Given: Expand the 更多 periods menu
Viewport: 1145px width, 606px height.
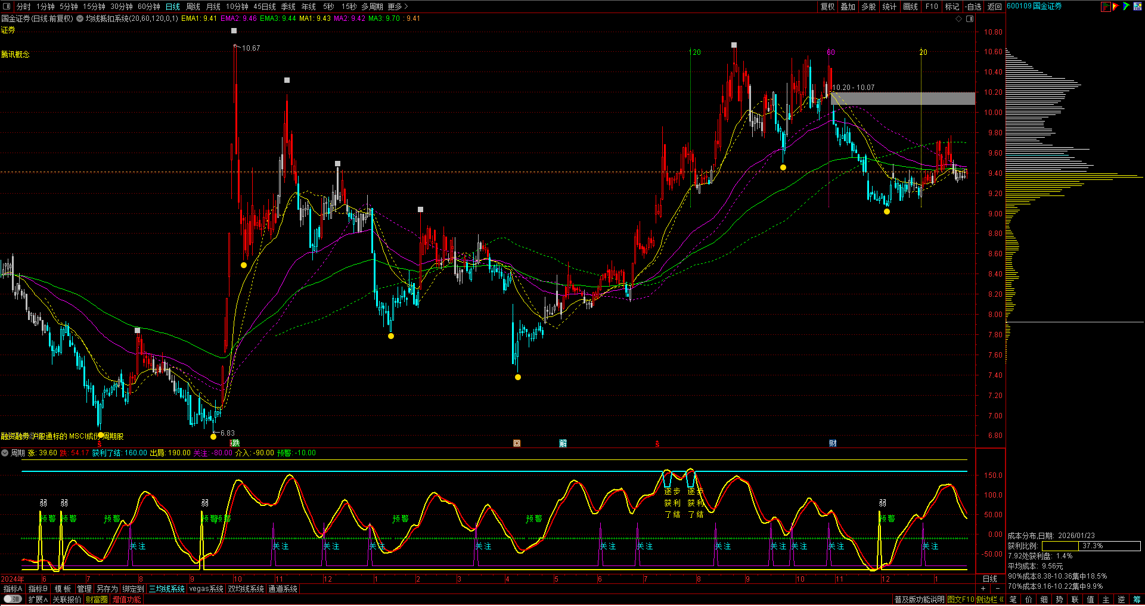Looking at the screenshot, I should click(x=398, y=7).
